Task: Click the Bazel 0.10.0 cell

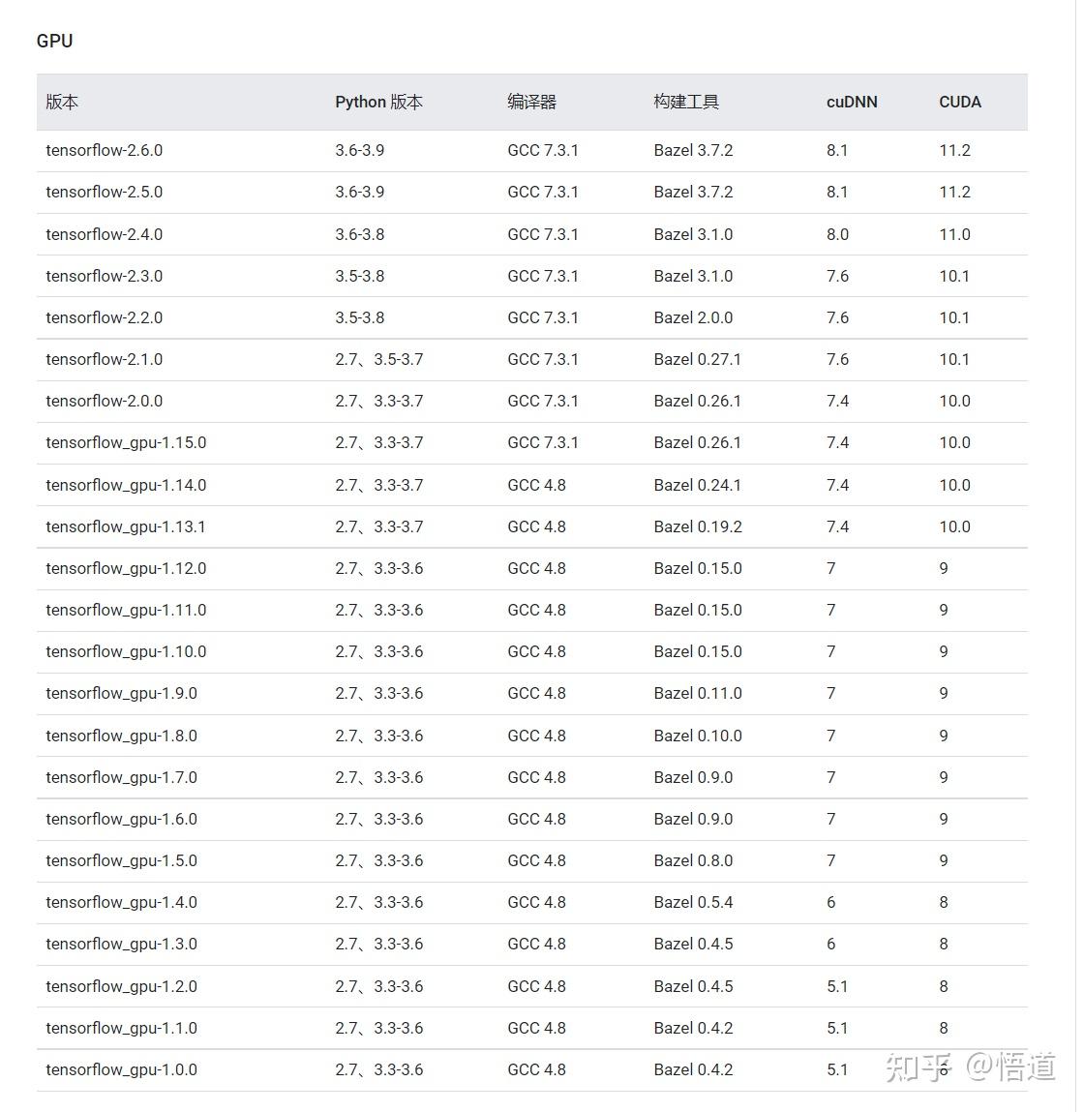Action: pos(698,736)
